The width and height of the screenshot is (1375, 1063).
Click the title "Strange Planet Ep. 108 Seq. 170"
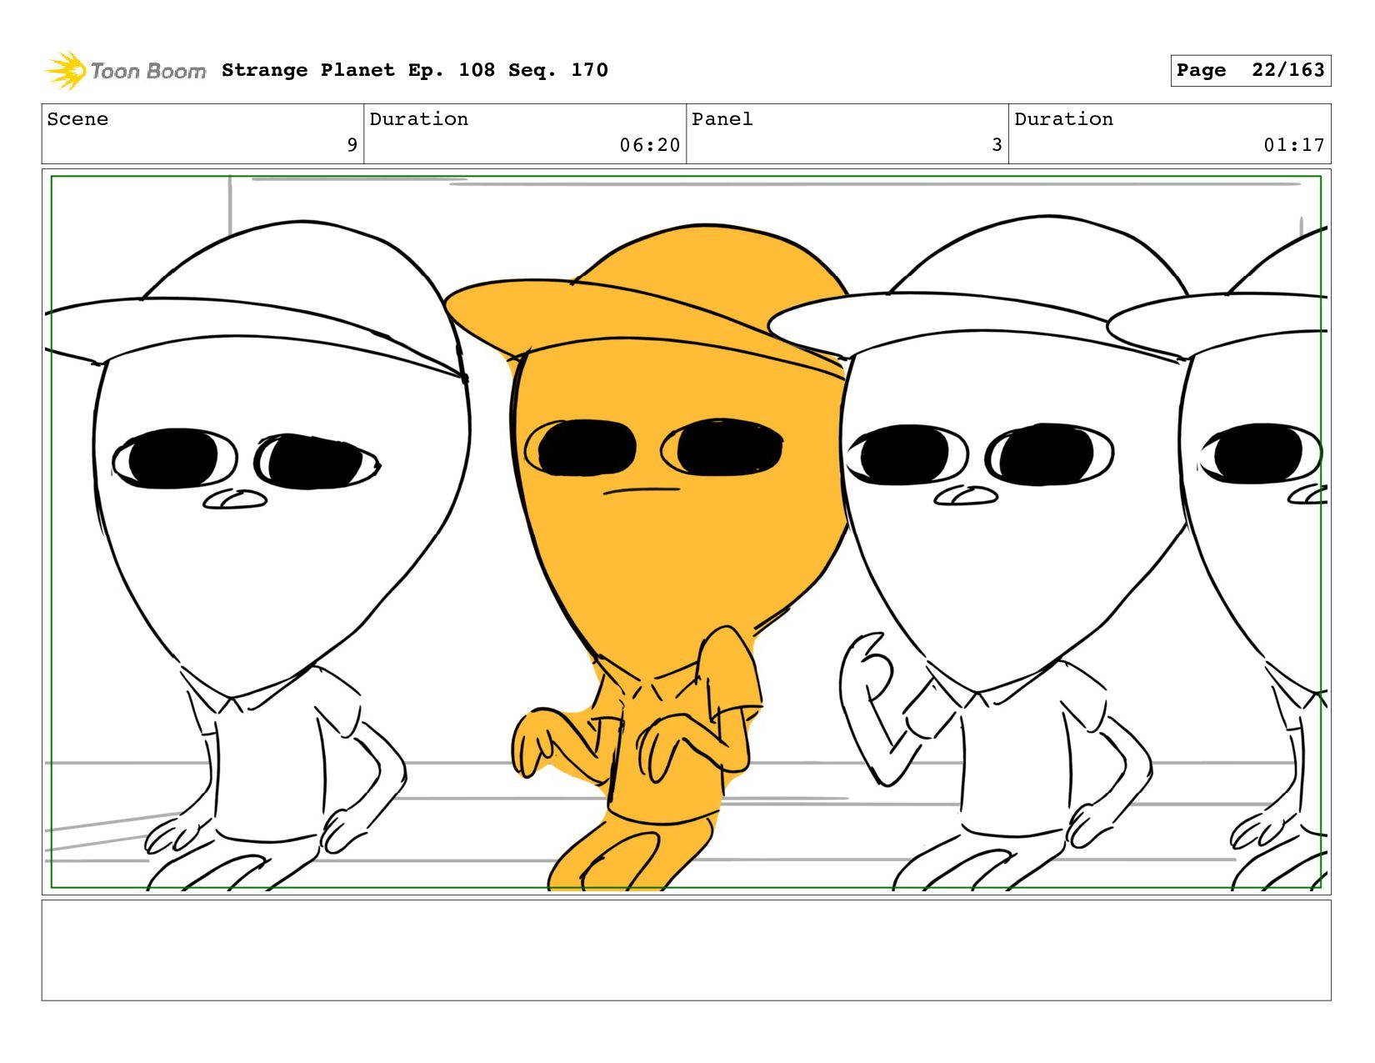click(x=415, y=70)
